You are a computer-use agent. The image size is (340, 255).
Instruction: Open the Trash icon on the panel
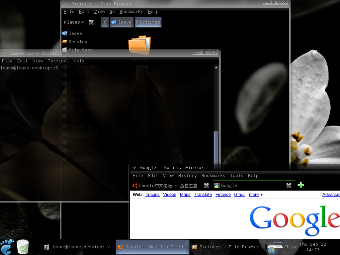coord(23,247)
